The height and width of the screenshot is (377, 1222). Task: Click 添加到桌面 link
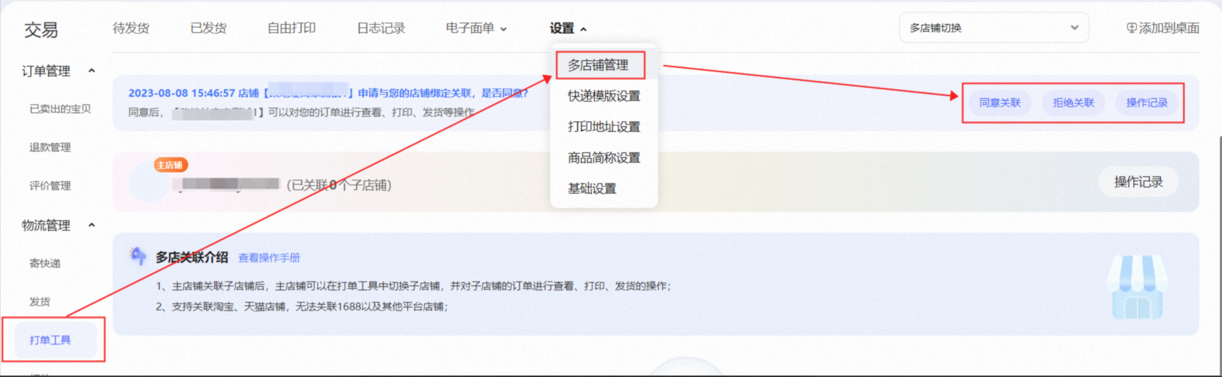click(x=1169, y=28)
